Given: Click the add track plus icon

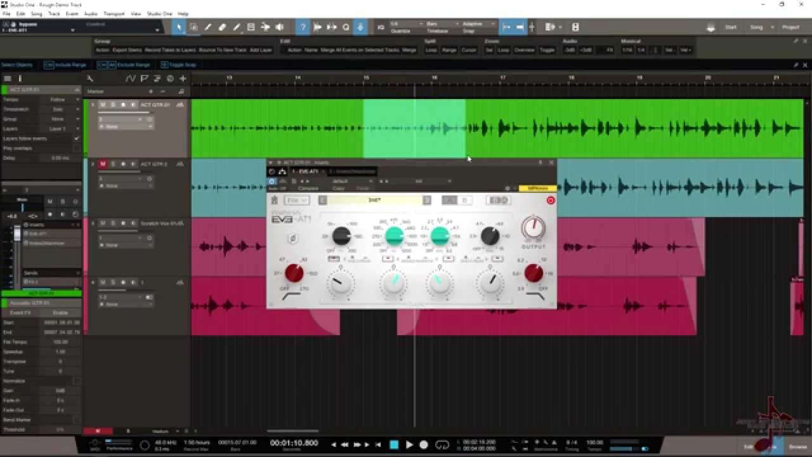Looking at the screenshot, I should pyautogui.click(x=183, y=79).
